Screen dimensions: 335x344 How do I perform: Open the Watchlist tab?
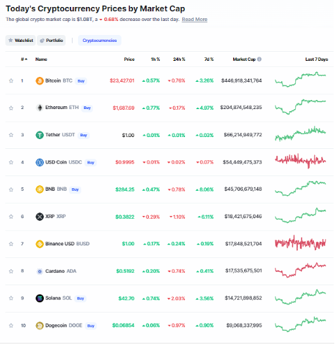(20, 41)
